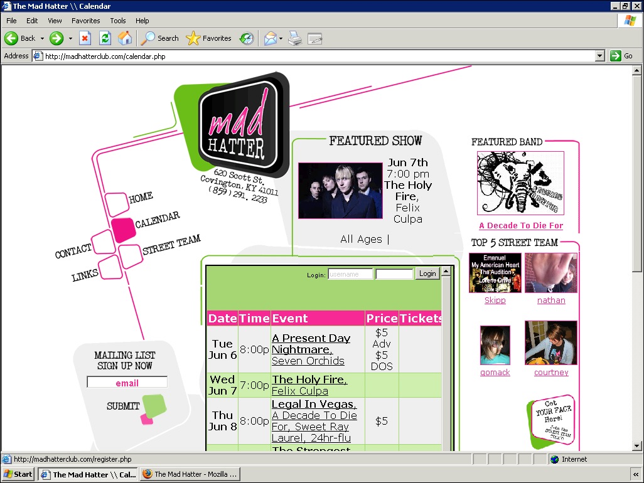Click the mailing list email field
The height and width of the screenshot is (483, 644).
(x=127, y=383)
